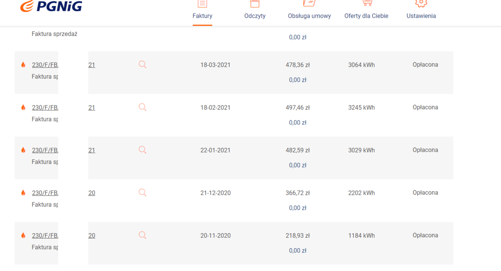The width and height of the screenshot is (501, 271).
Task: Click Opłacona status for 478,36 zł invoice
Action: coord(425,65)
